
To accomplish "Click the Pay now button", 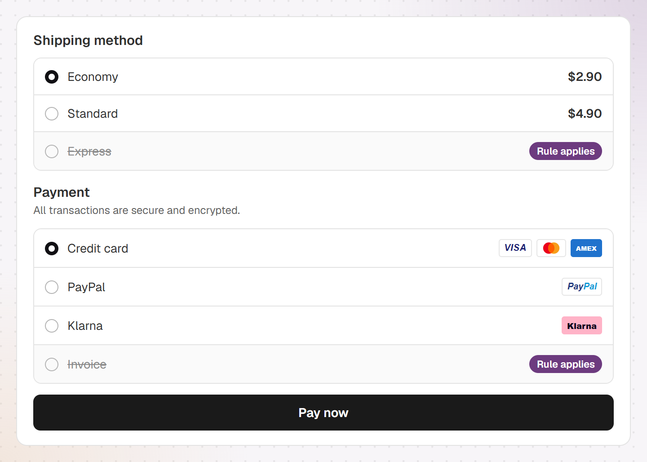I will [x=323, y=413].
